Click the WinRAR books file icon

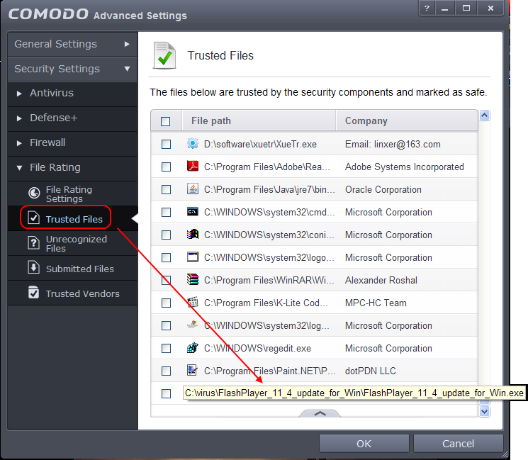[193, 279]
